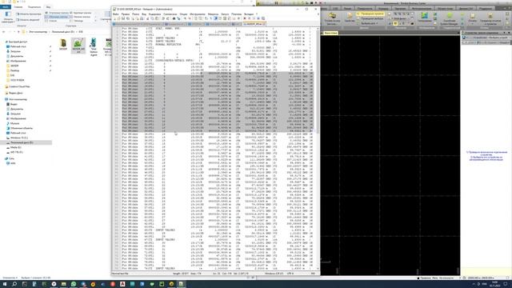512x288 pixels.
Task: Open the Поиск menu in Notepad++
Action: click(135, 14)
